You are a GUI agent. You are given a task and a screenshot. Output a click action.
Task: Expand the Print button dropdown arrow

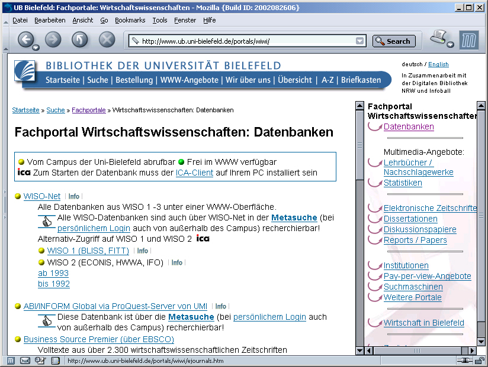point(450,45)
